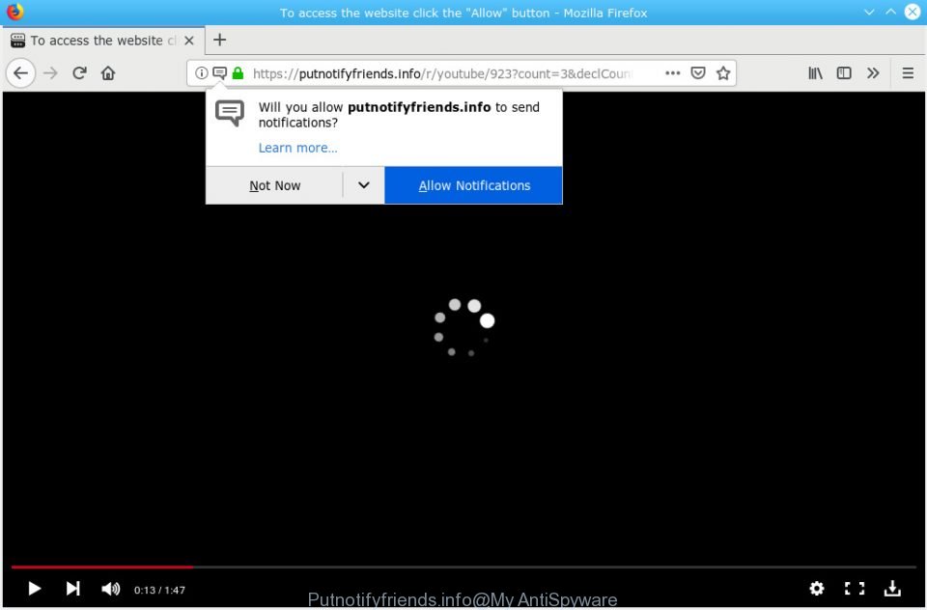Click the notification permission icon in address bar
Screen dimensions: 927x610
[x=219, y=73]
